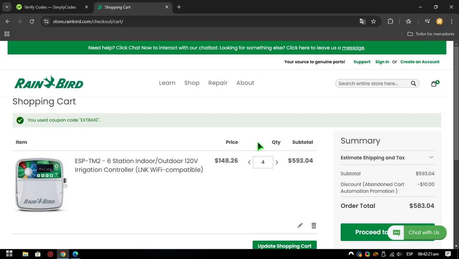Viewport: 459px width, 259px height.
Task: Open the About menu
Action: coord(245,83)
